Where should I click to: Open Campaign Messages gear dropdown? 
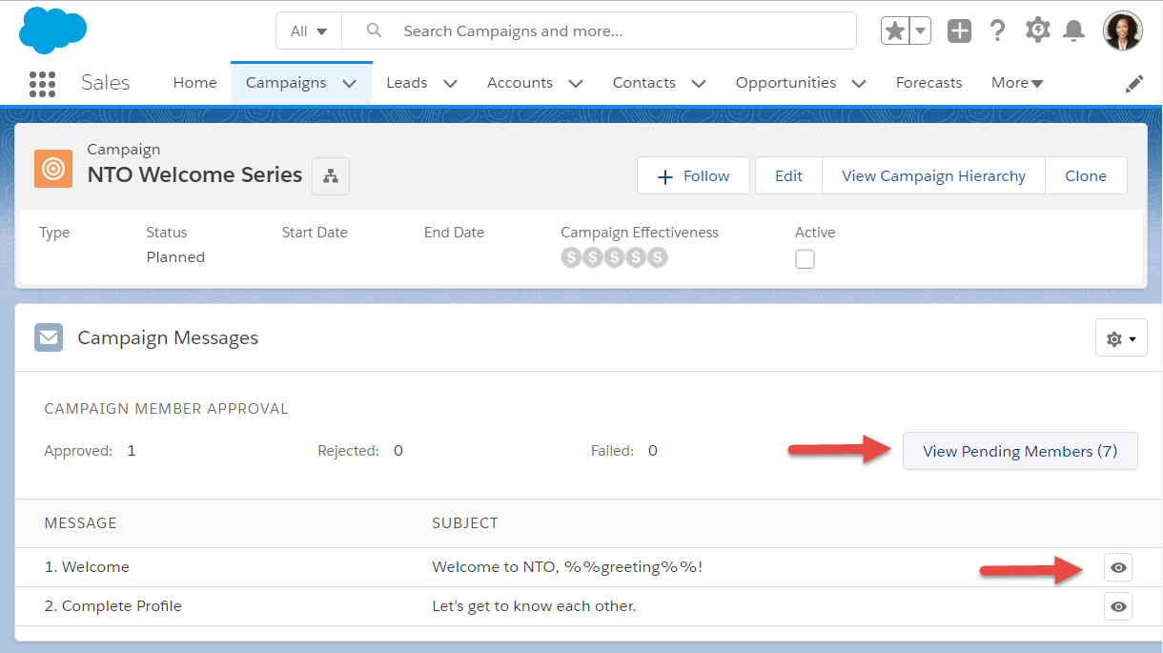tap(1121, 338)
